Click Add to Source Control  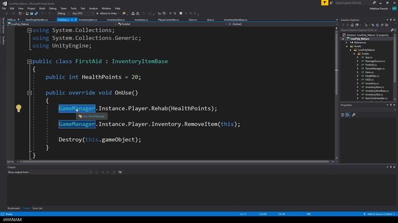379,214
